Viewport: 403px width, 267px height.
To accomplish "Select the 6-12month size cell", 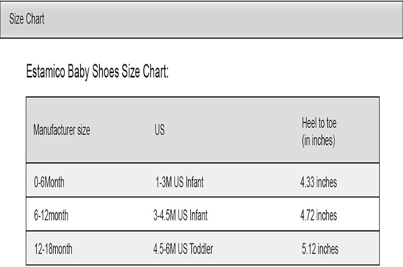I will (x=51, y=216).
